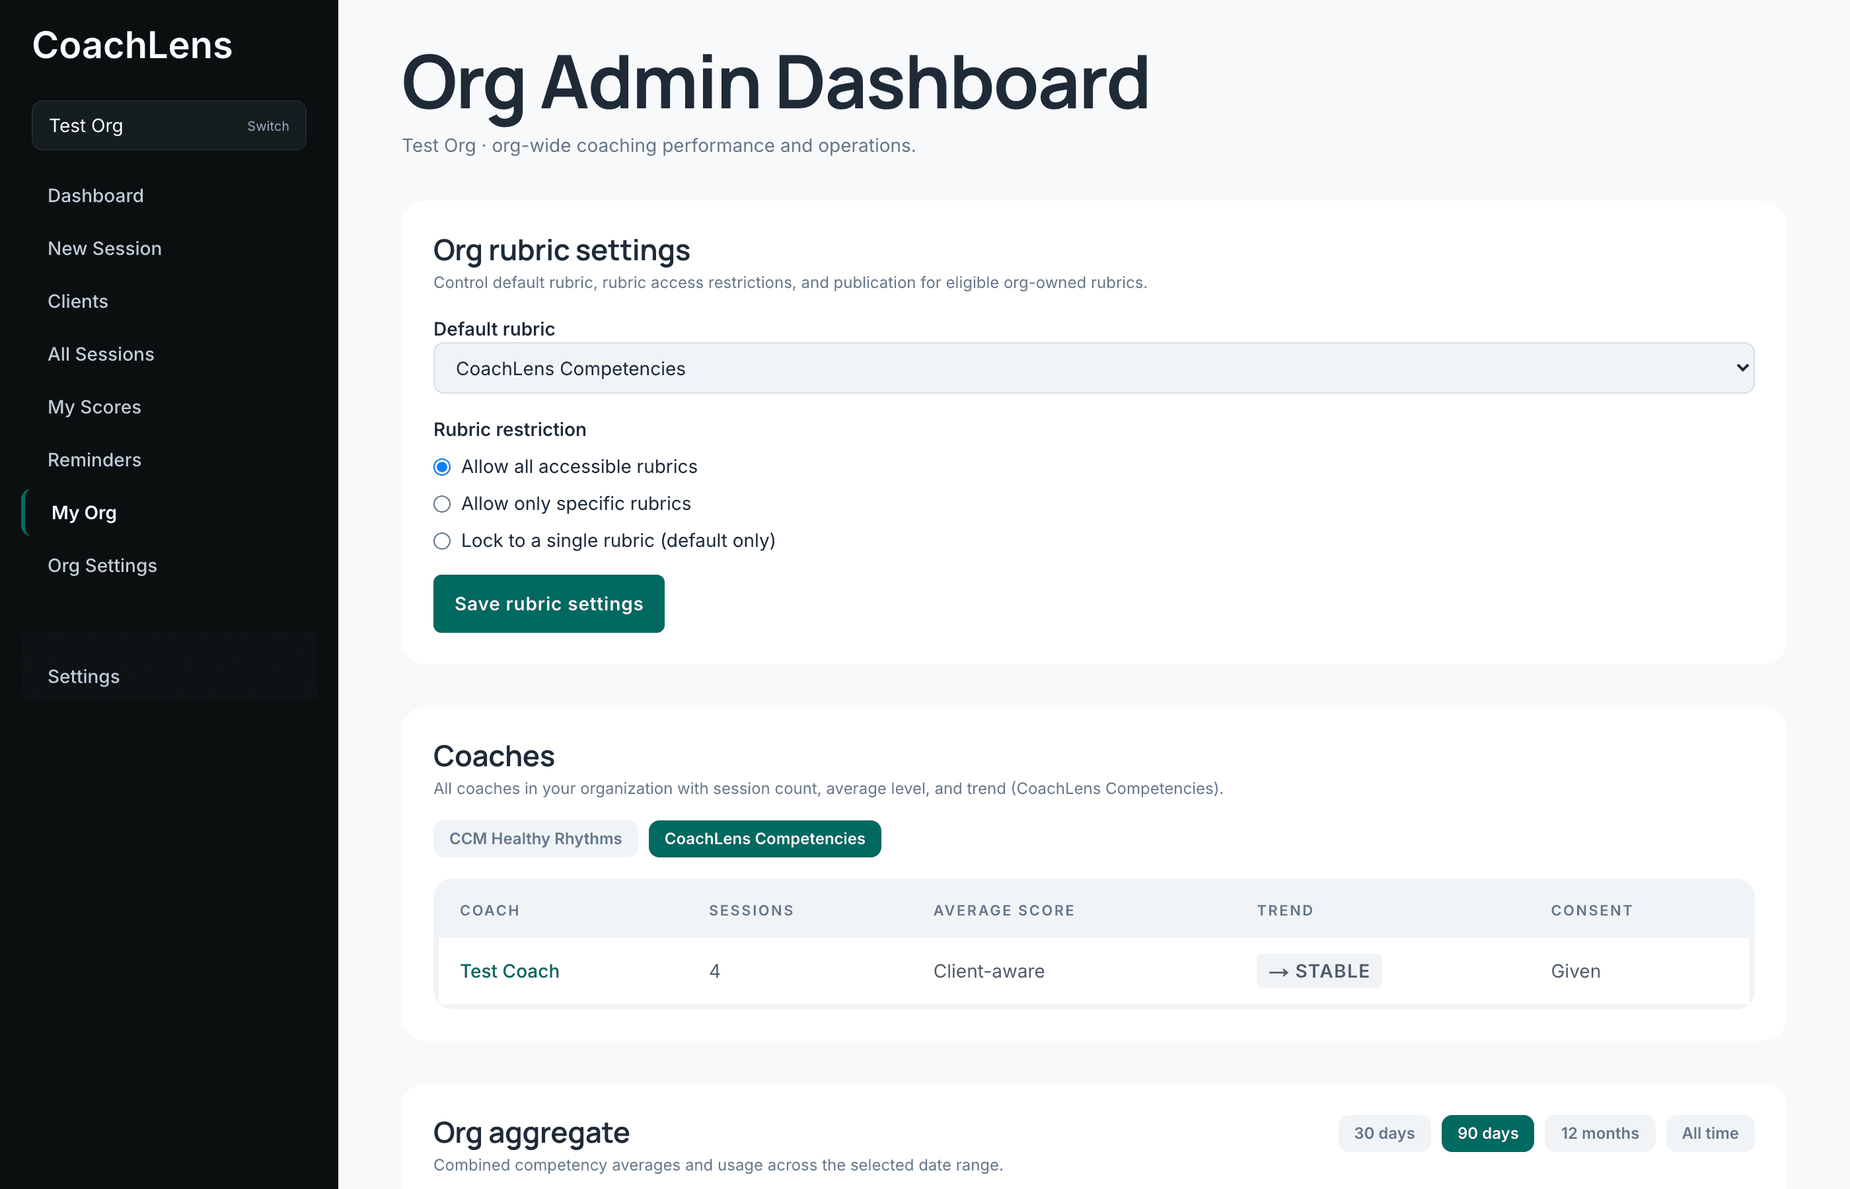The image size is (1850, 1189).
Task: Click the TREND column header
Action: click(1285, 910)
